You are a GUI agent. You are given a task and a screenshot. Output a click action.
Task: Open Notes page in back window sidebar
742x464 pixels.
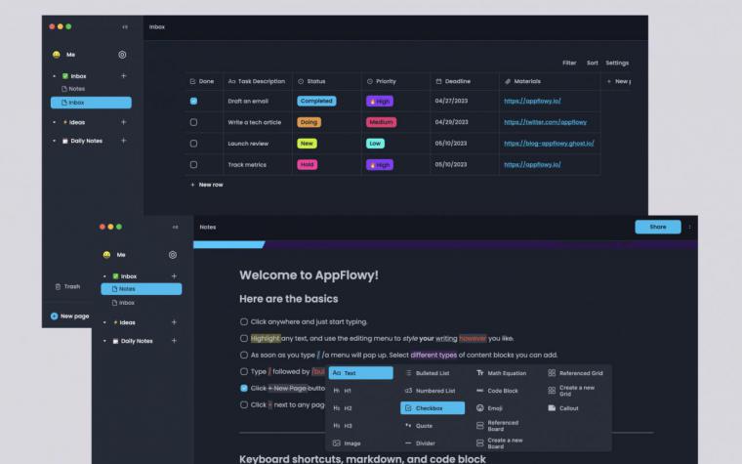coord(74,89)
